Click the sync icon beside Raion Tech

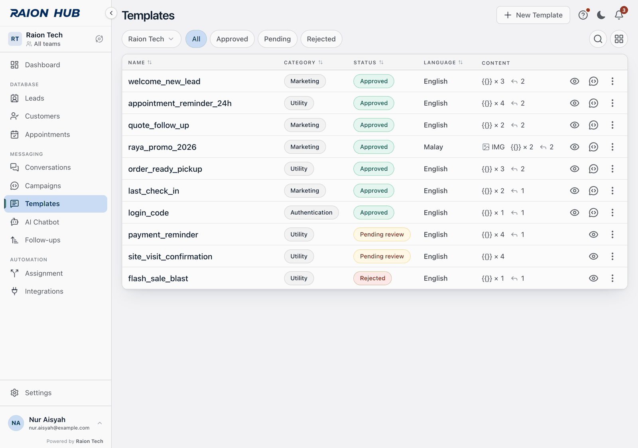pos(99,39)
